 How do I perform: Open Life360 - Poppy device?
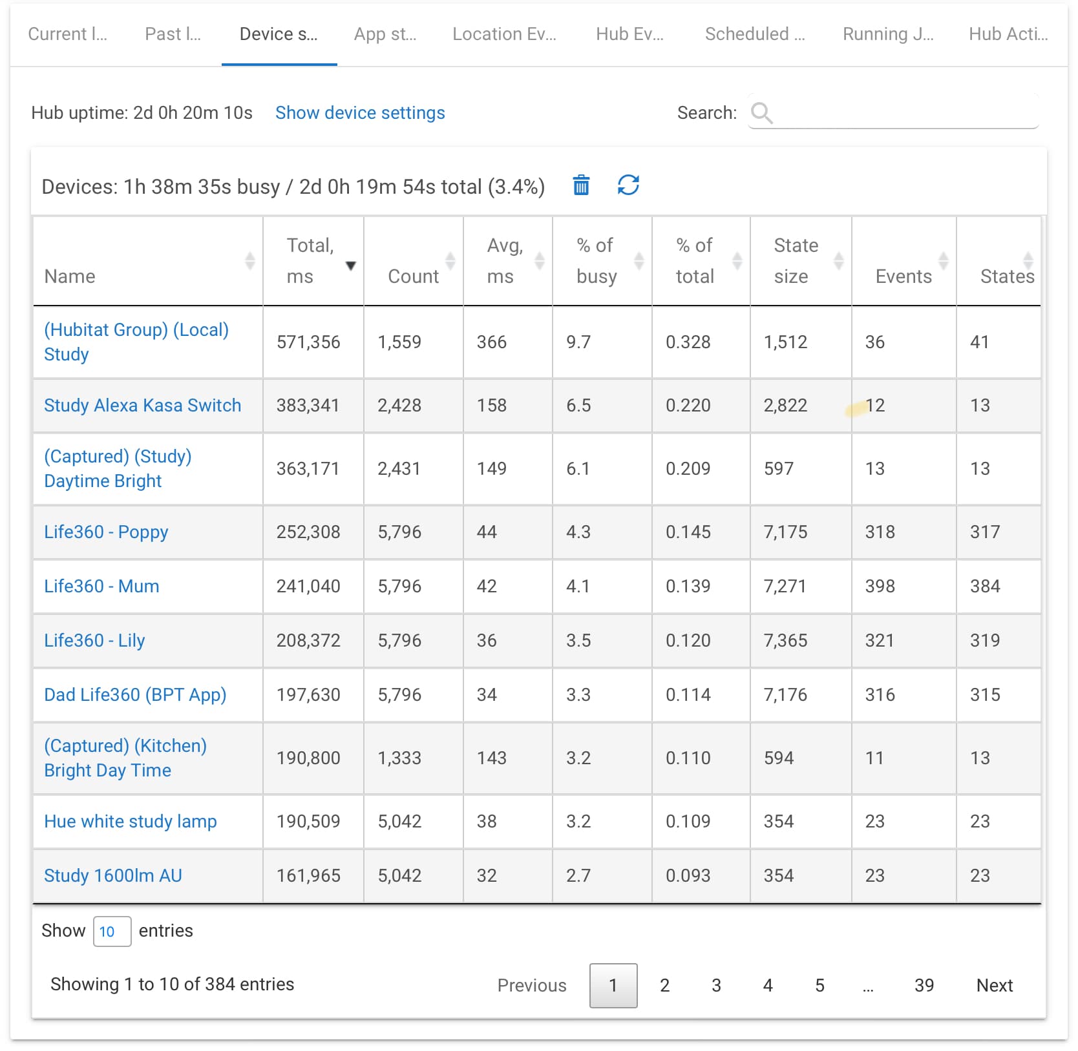click(x=106, y=532)
